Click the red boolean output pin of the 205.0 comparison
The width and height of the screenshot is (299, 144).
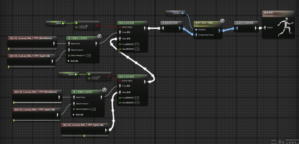[x=97, y=25]
